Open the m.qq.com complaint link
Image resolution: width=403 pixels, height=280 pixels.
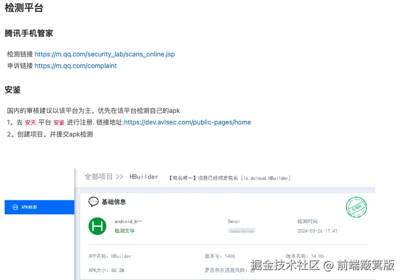coord(76,66)
